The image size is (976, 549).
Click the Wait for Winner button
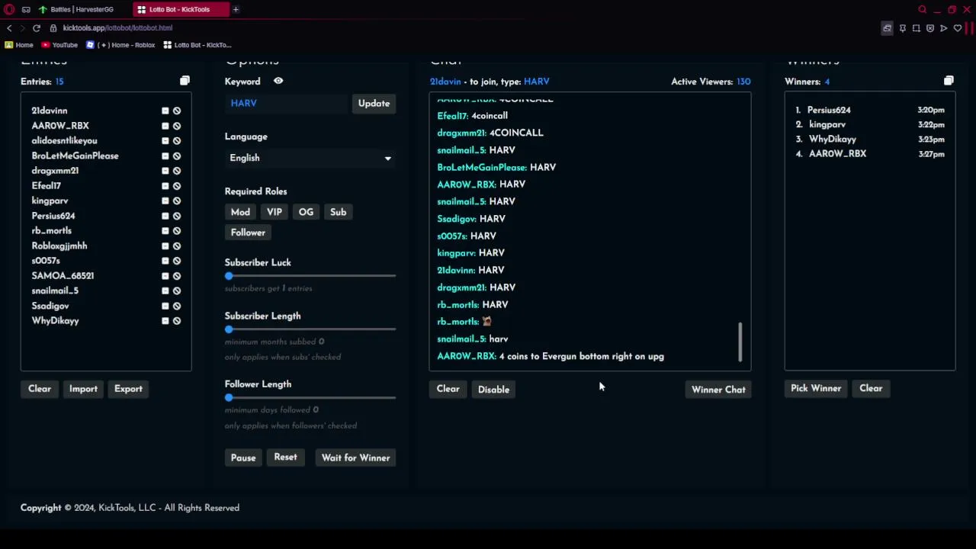pyautogui.click(x=355, y=458)
